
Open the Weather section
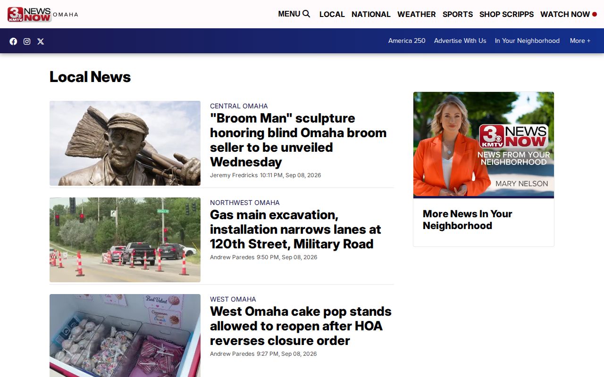(417, 14)
